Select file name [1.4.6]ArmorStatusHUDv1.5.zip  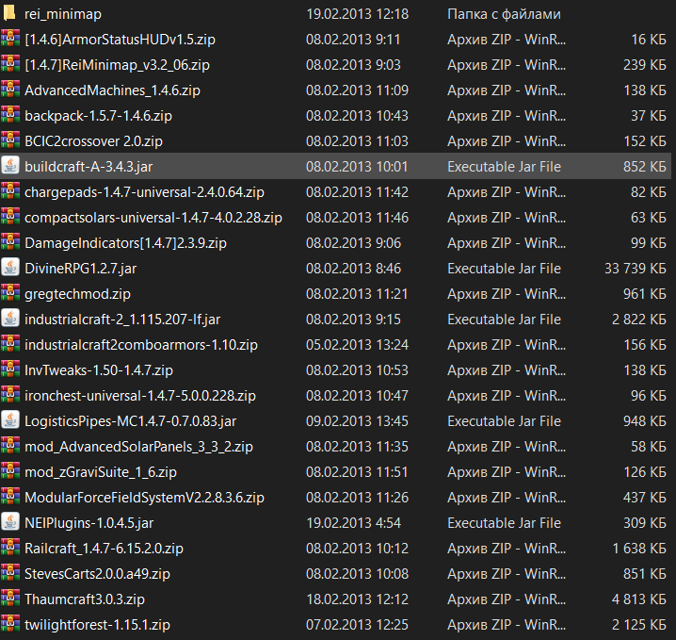pos(120,40)
